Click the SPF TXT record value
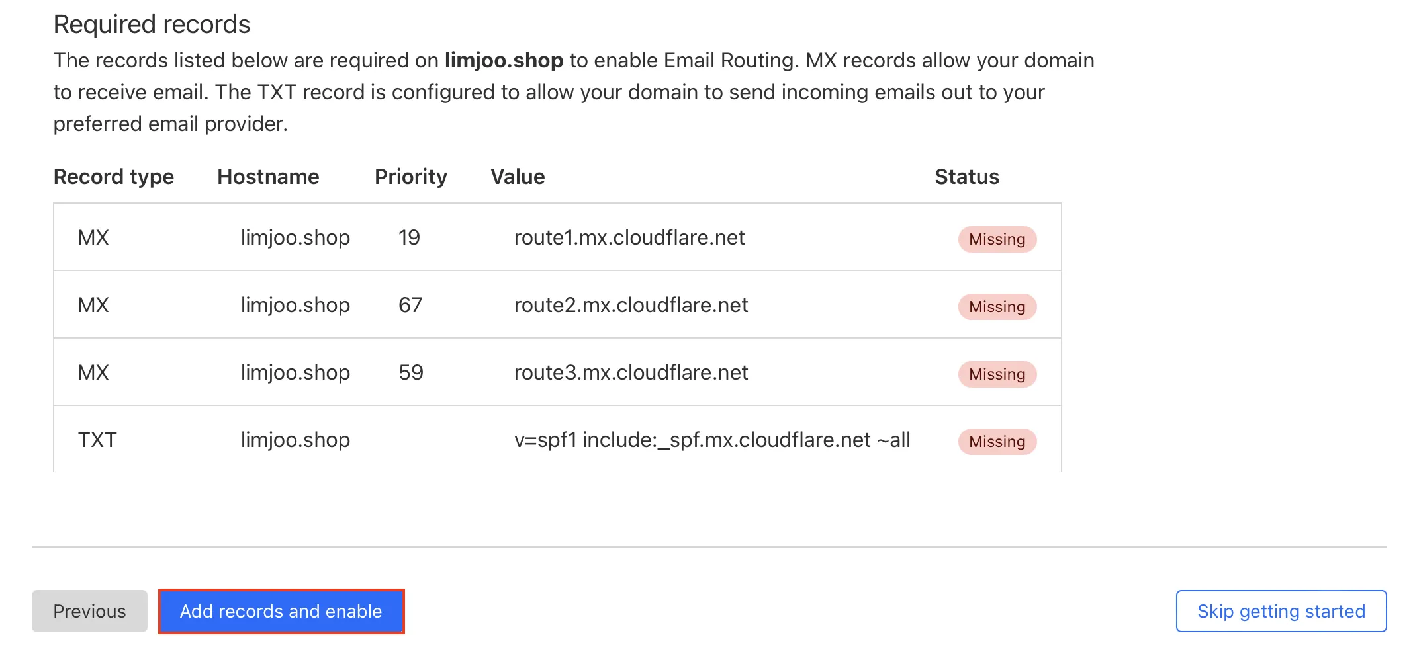Viewport: 1411px width, 656px height. tap(711, 440)
